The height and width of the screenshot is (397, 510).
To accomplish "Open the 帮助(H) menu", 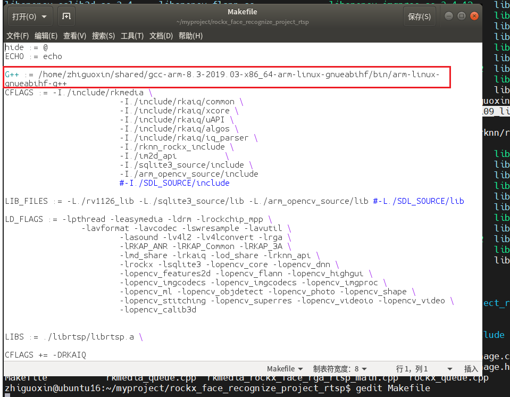I will tap(190, 36).
